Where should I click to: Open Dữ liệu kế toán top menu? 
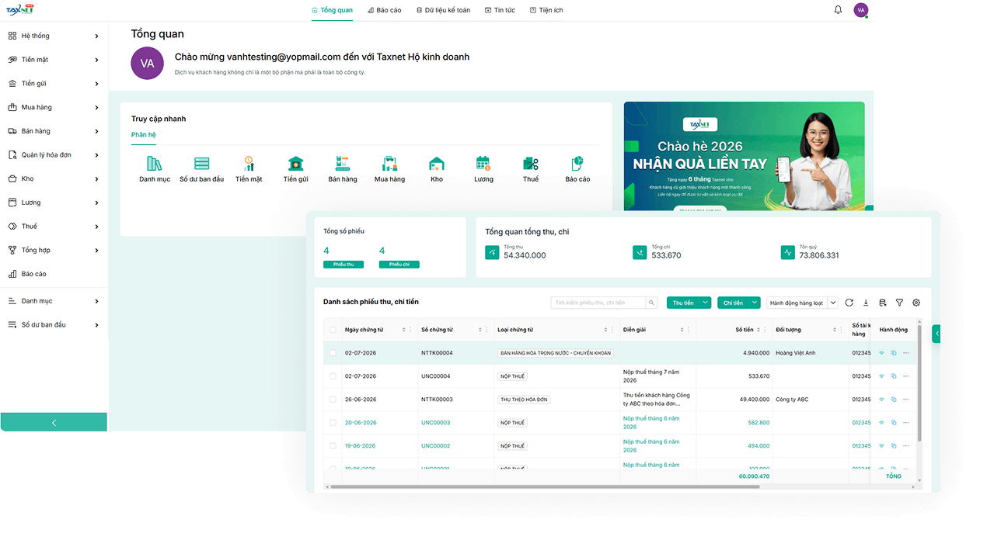443,10
